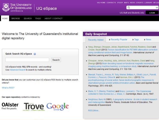Click the magnifier icon in header search
Image resolution: width=159 pixels, height=120 pixels.
(129, 8)
